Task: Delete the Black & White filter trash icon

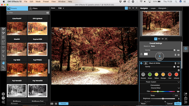Action: pyautogui.click(x=175, y=63)
